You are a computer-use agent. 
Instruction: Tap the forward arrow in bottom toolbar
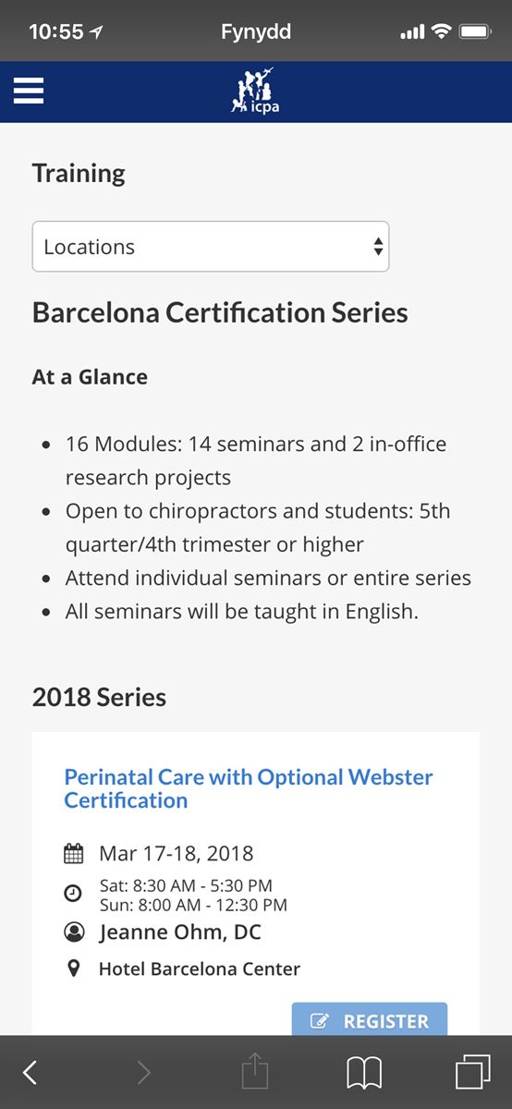143,1072
